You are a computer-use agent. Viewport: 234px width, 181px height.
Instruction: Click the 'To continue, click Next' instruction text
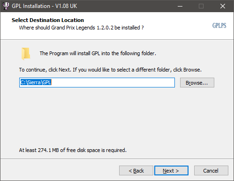(110, 70)
